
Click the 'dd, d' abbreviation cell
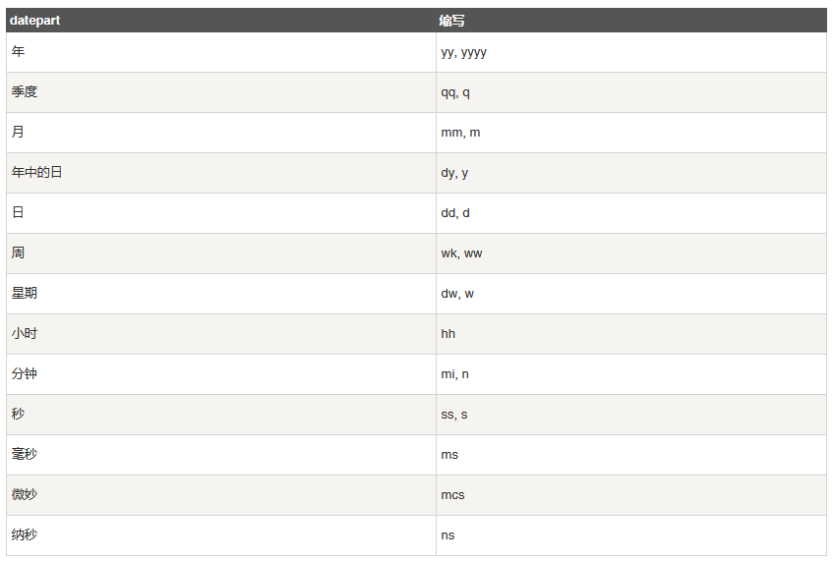[x=455, y=213]
